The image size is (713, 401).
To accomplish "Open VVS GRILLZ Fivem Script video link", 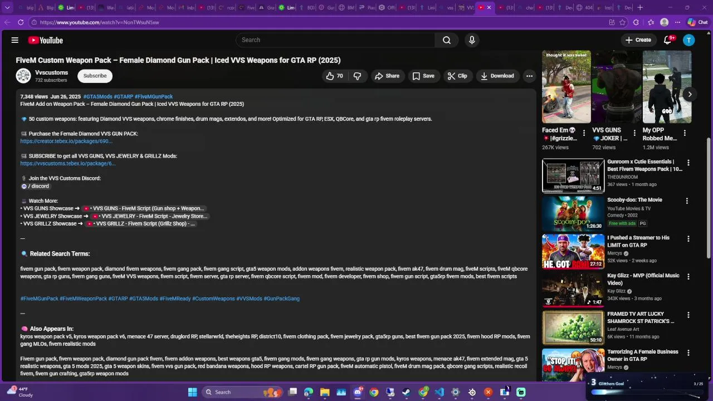I will (140, 224).
